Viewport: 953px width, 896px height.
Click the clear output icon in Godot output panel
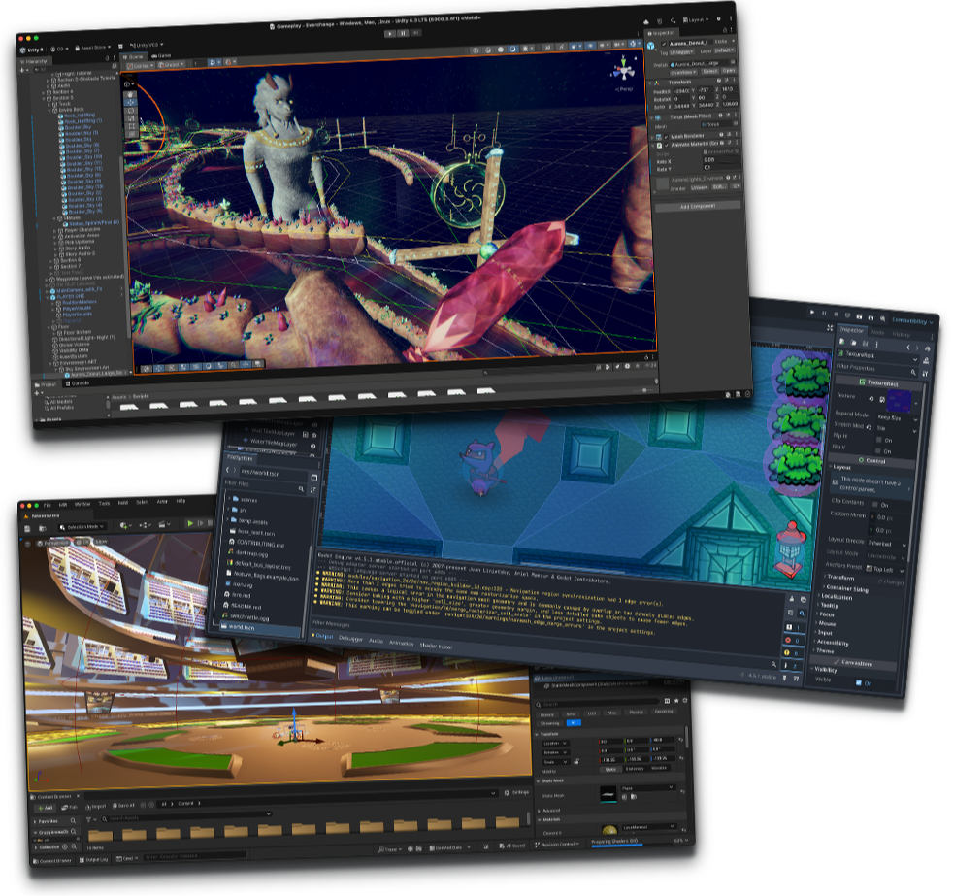[791, 599]
